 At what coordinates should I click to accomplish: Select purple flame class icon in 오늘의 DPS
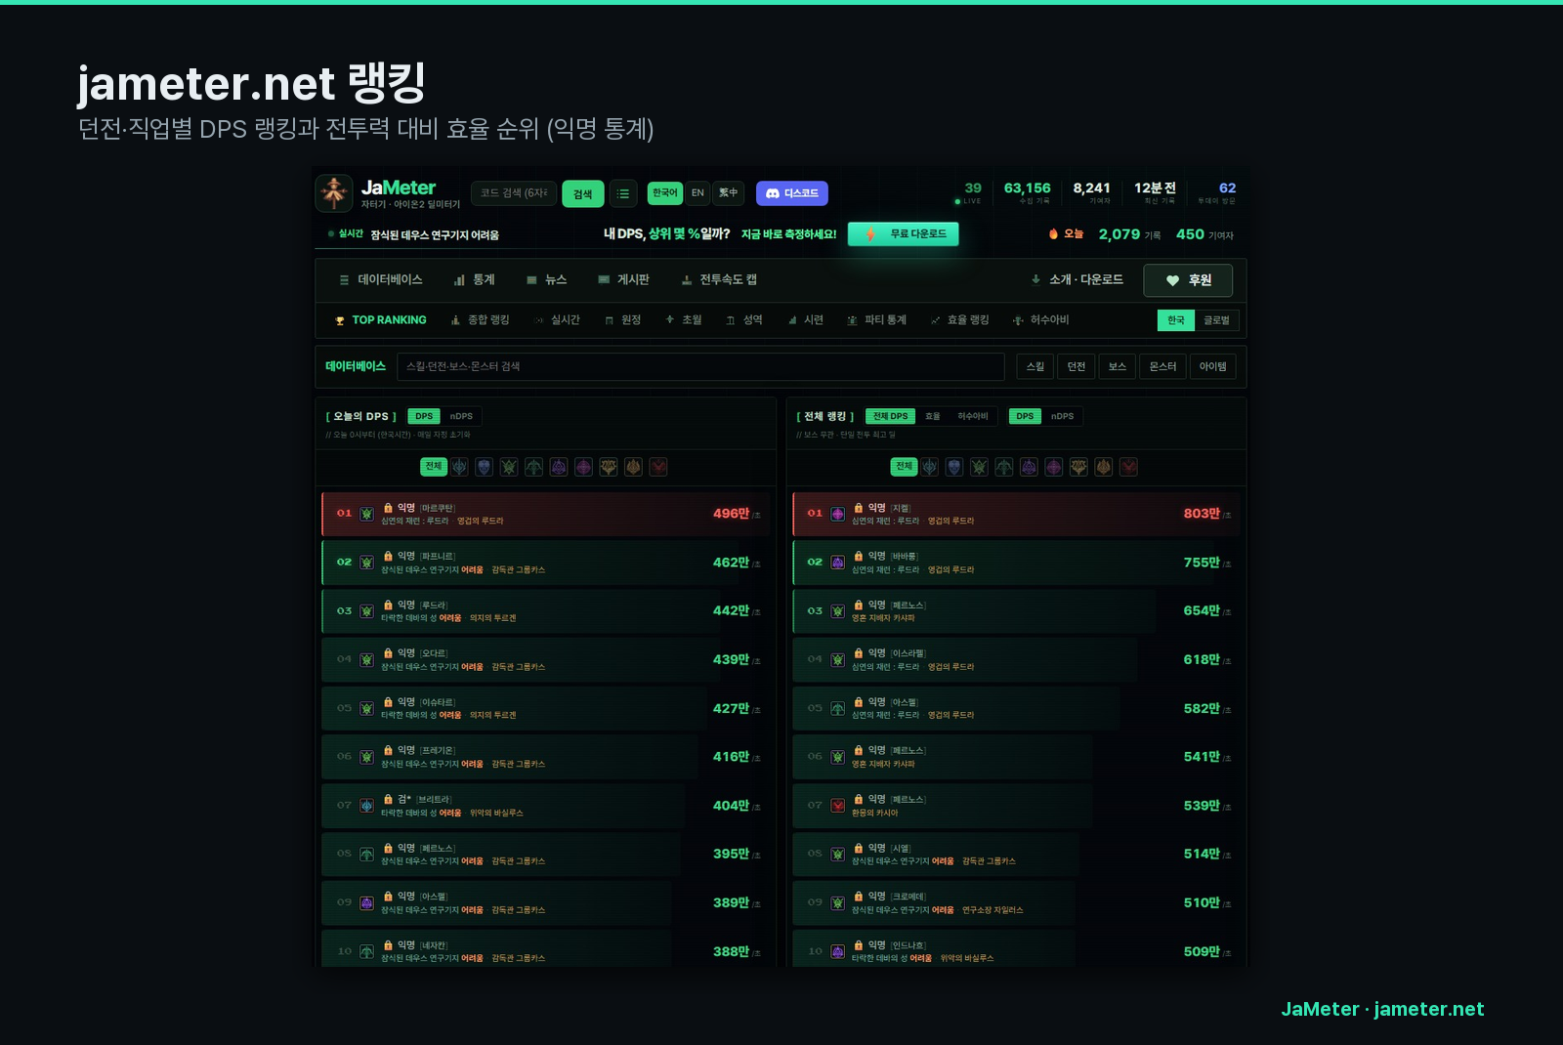(559, 467)
